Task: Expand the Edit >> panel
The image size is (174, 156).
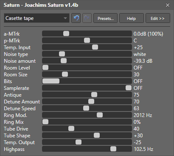Action: (158, 18)
